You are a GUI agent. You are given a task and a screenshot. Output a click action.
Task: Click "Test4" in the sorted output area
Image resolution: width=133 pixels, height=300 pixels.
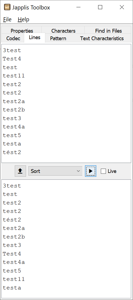coord(12,254)
